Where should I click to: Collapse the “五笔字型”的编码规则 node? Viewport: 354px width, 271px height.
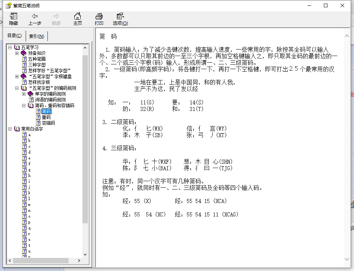pyautogui.click(x=17, y=88)
